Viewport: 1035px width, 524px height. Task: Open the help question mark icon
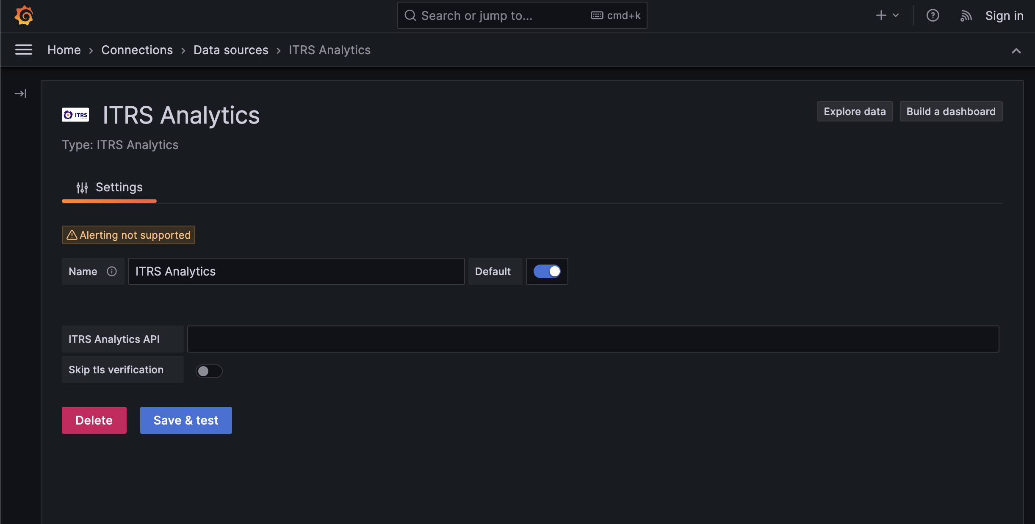coord(933,16)
